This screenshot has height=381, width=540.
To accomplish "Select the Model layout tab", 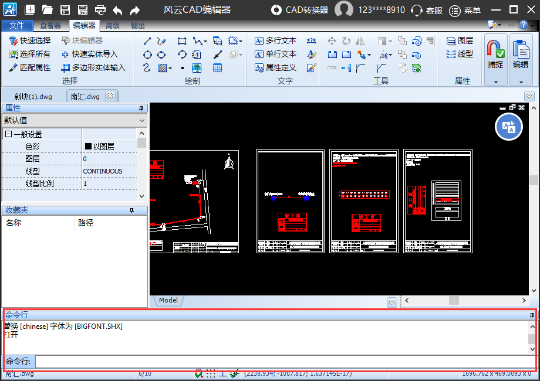I will point(168,300).
